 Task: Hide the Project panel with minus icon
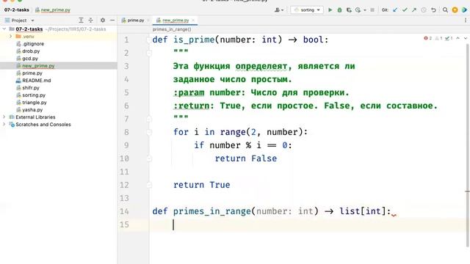[112, 21]
